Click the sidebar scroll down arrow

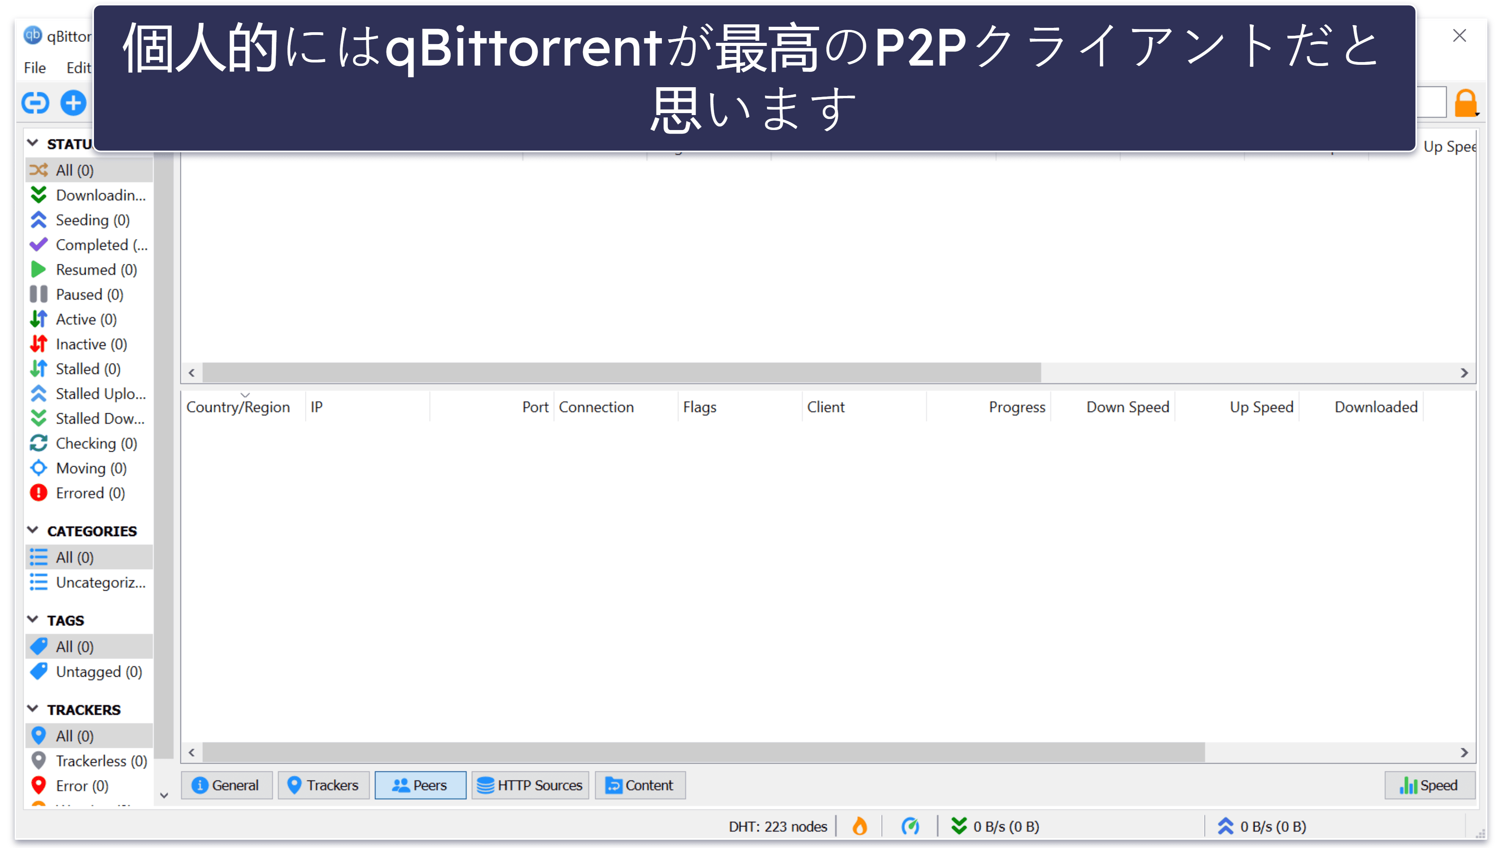point(164,795)
